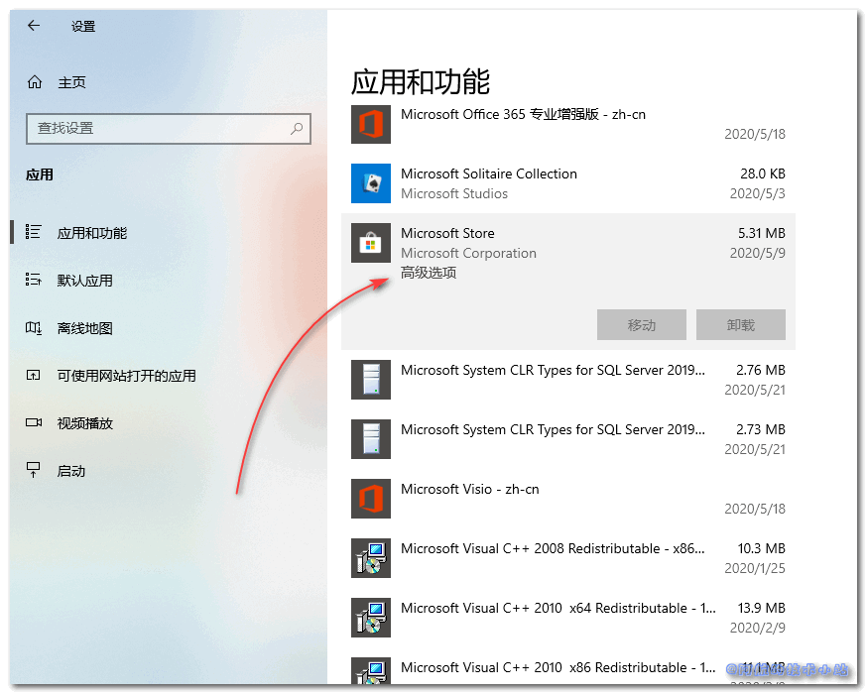The width and height of the screenshot is (868, 695).
Task: Open 启动 from the sidebar
Action: (74, 471)
